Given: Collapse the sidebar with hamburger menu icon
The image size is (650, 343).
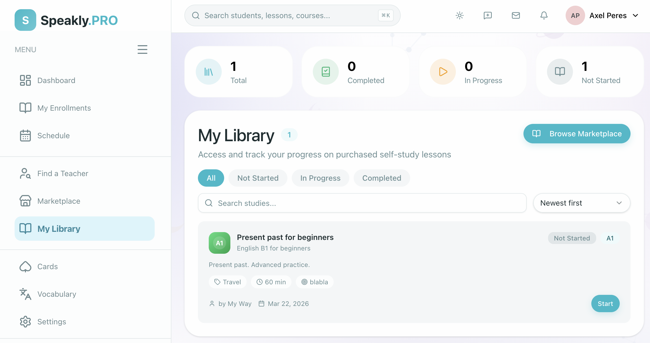Looking at the screenshot, I should pyautogui.click(x=142, y=50).
